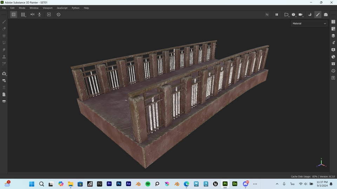Open the Assets shelf box icon
The width and height of the screenshot is (337, 189).
coord(333,64)
